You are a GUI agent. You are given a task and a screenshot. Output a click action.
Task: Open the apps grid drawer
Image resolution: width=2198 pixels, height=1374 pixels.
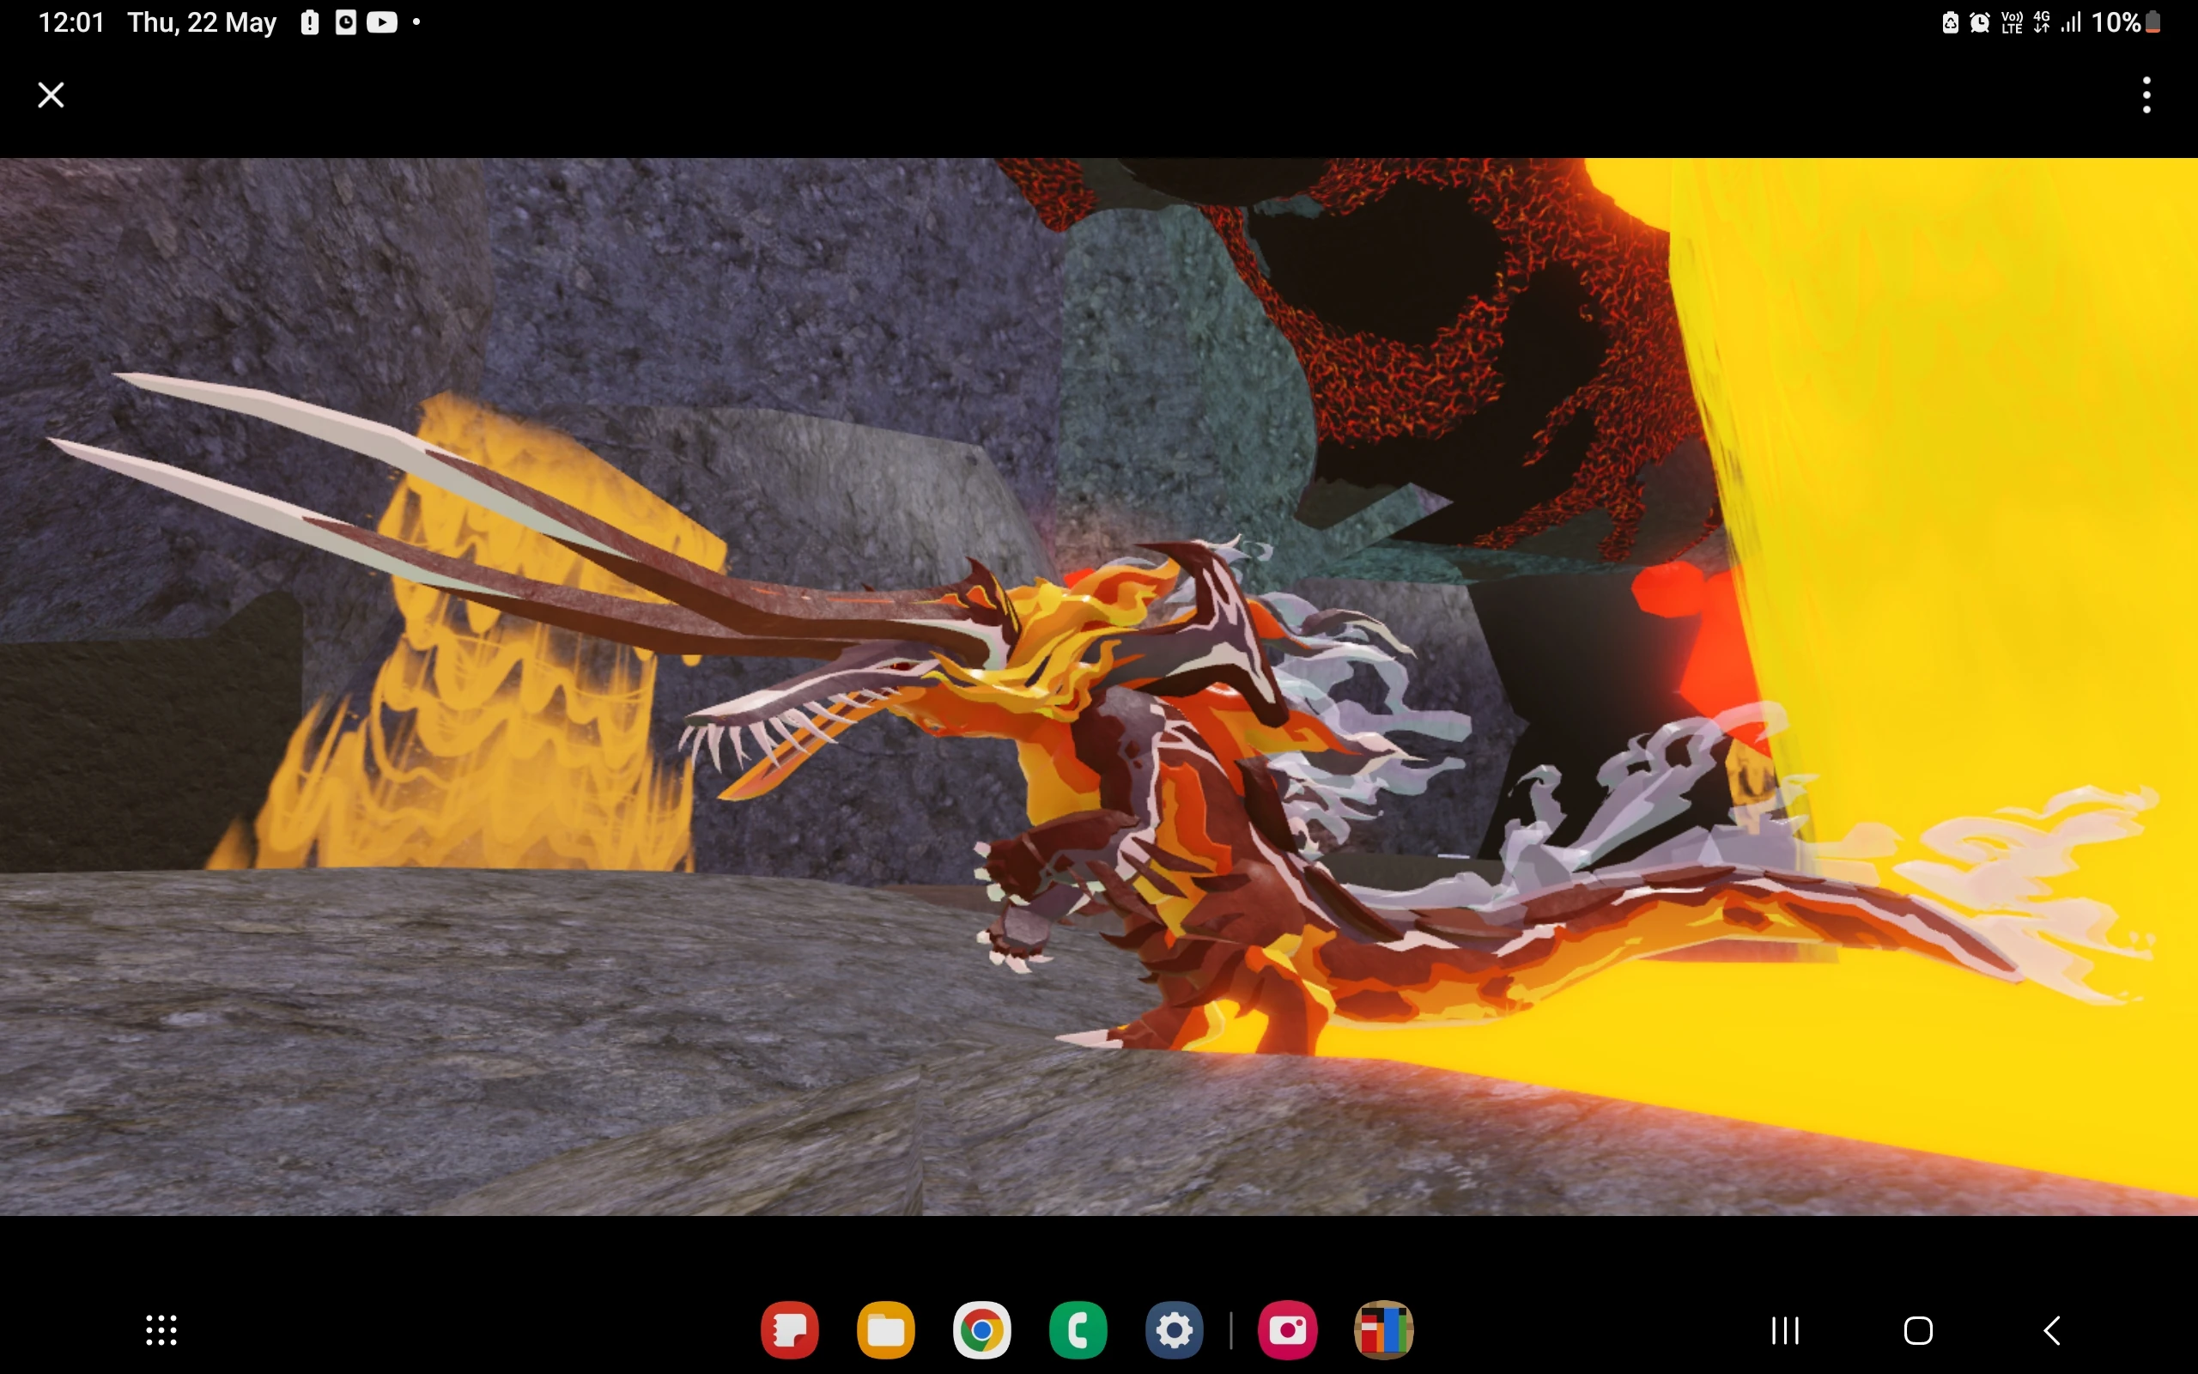[x=161, y=1330]
